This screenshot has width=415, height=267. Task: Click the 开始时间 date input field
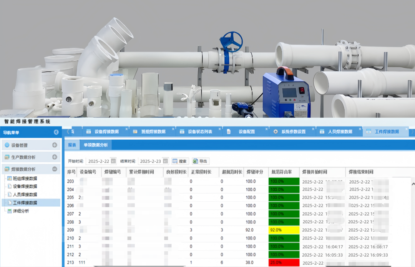[x=98, y=161]
